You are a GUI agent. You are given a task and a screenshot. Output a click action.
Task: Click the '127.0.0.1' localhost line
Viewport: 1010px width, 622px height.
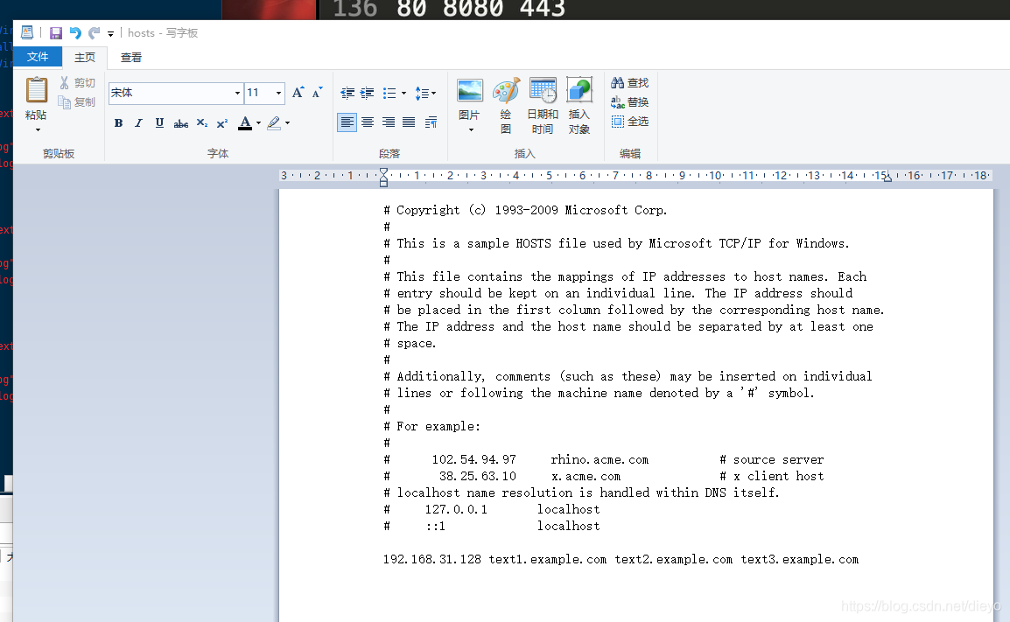click(x=492, y=509)
